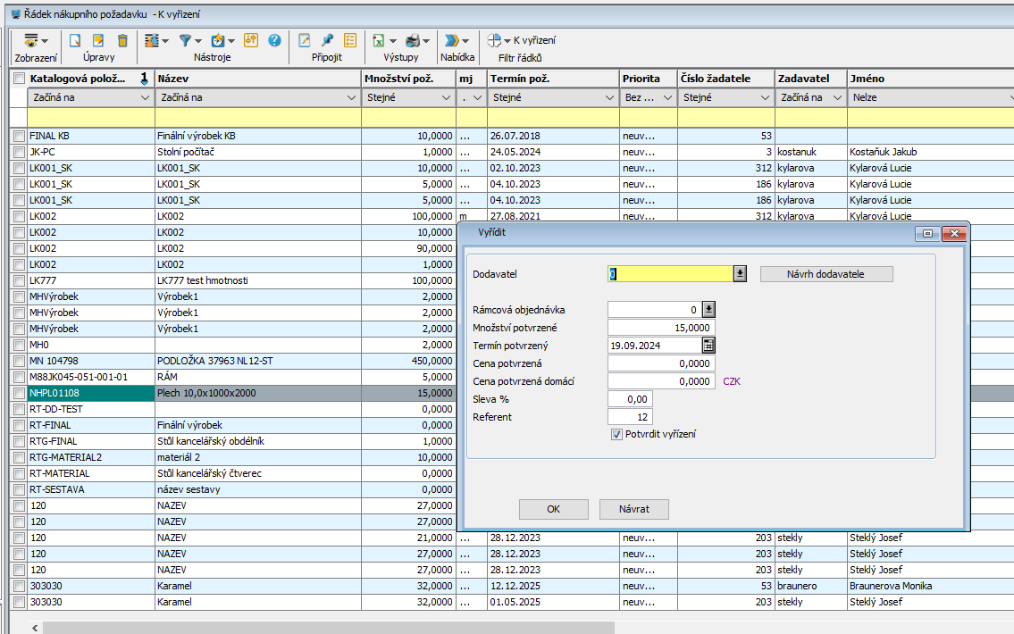This screenshot has width=1014, height=634.
Task: Click the Zobrazení eye icon
Action: 31,40
